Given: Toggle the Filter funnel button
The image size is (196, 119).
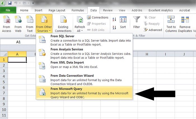Looking at the screenshot, I should (x=137, y=23).
